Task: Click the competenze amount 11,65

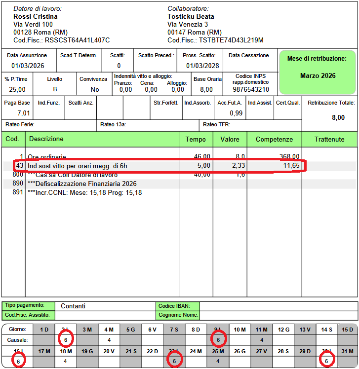Action: (x=290, y=166)
